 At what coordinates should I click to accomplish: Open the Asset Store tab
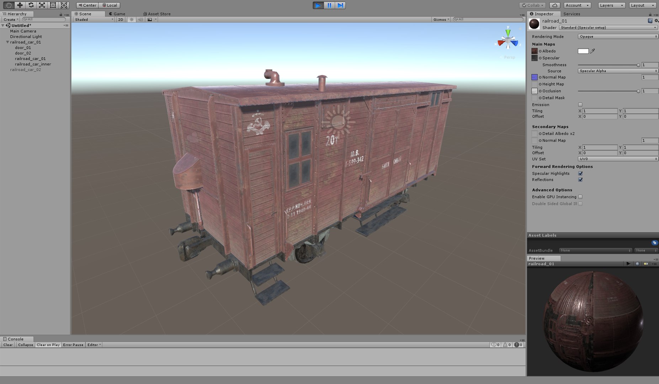pyautogui.click(x=157, y=14)
